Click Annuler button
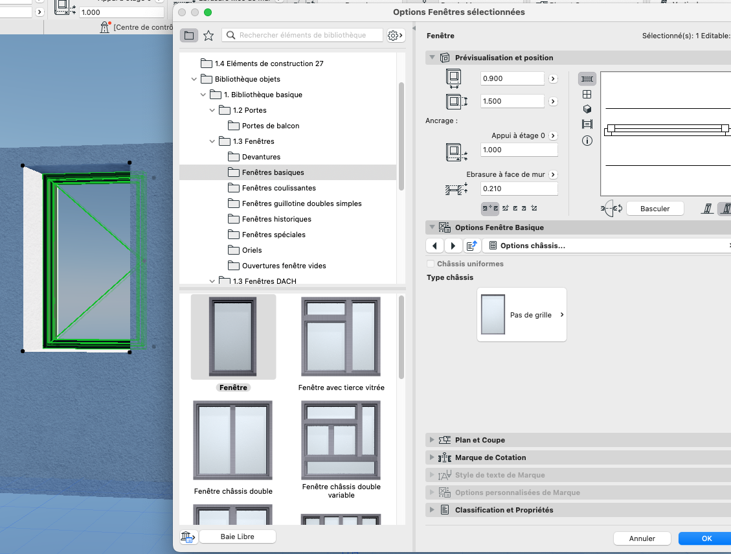Viewport: 731px width, 554px height. click(642, 538)
